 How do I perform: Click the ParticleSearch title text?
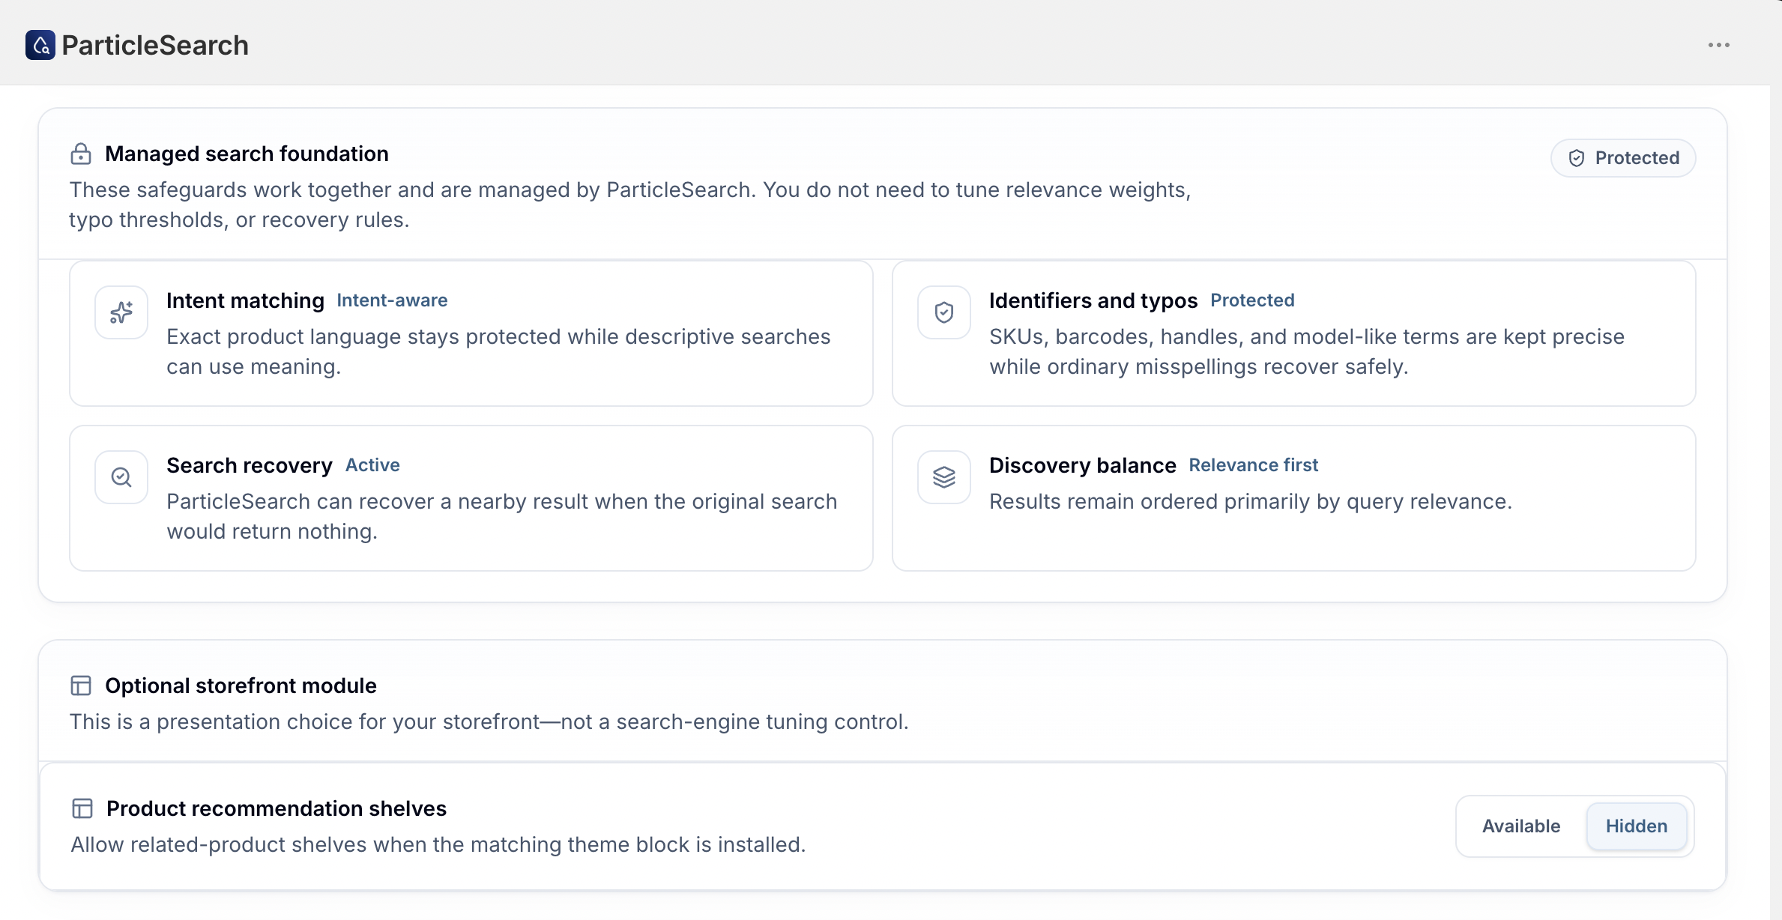pos(155,45)
